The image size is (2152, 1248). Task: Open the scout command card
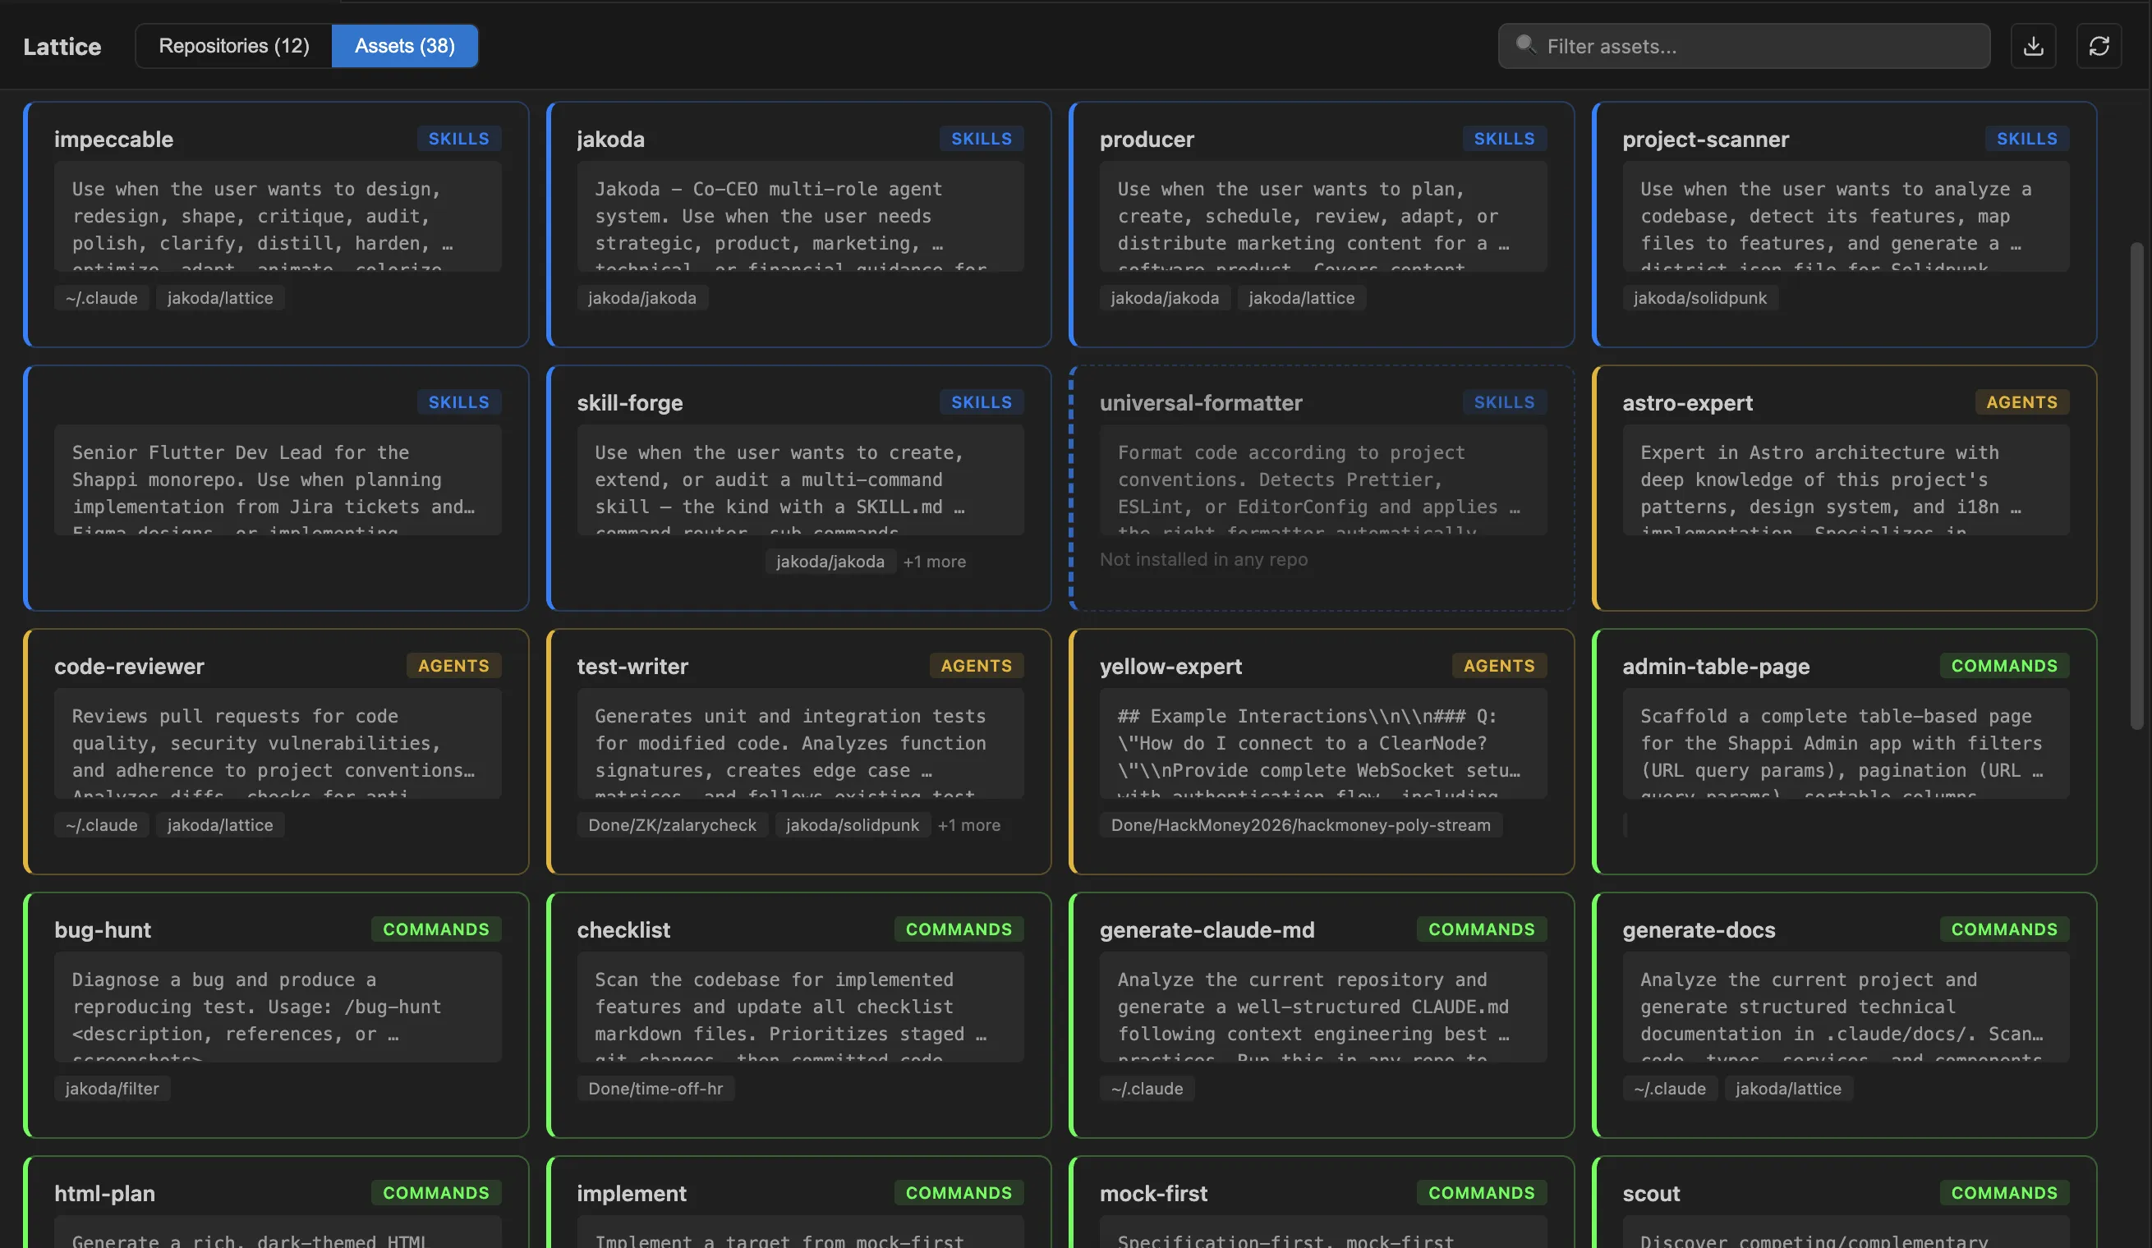(x=1845, y=1203)
